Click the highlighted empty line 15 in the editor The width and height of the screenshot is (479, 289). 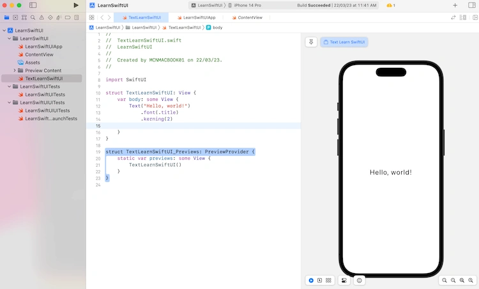point(194,126)
